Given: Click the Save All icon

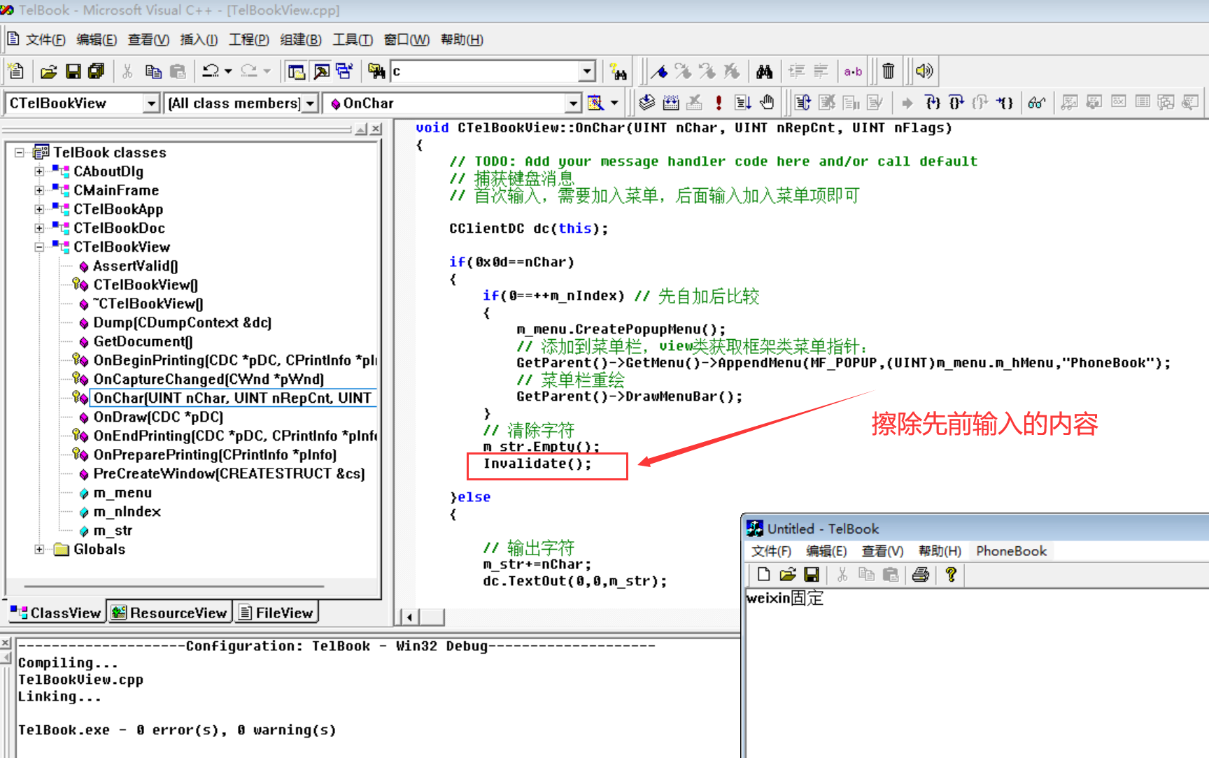Looking at the screenshot, I should point(95,71).
